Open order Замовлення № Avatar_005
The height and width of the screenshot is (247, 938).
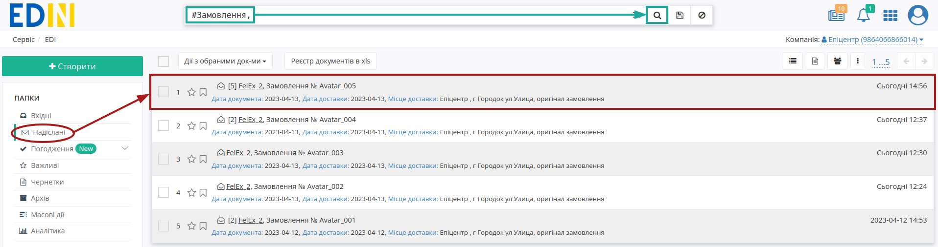point(311,86)
